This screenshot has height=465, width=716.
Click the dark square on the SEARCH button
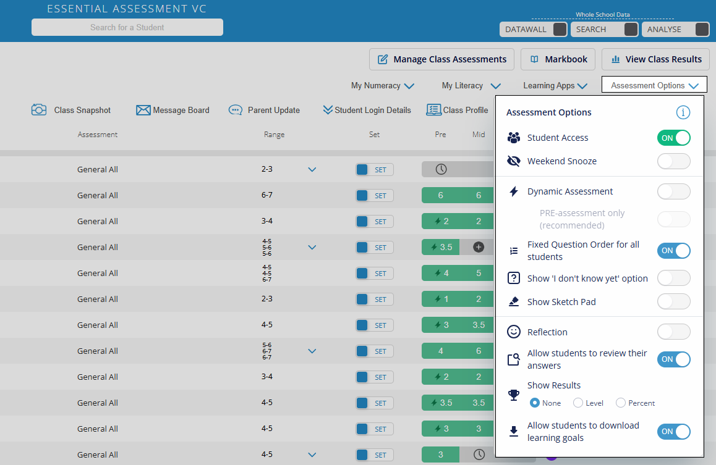pos(631,29)
